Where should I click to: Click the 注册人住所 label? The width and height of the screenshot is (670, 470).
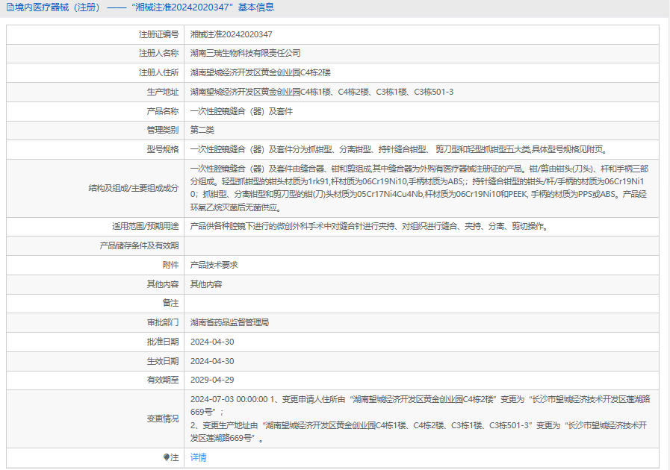[x=158, y=72]
